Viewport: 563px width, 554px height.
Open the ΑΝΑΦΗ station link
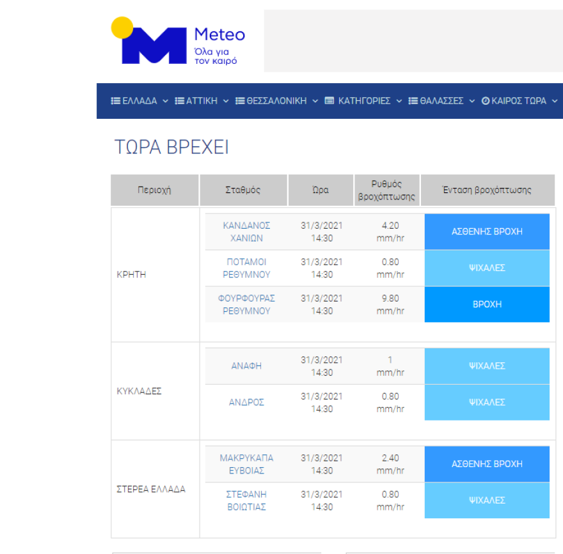pyautogui.click(x=246, y=366)
